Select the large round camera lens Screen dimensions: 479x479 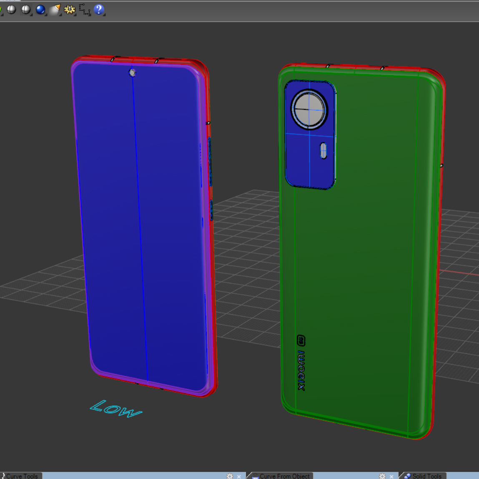309,110
